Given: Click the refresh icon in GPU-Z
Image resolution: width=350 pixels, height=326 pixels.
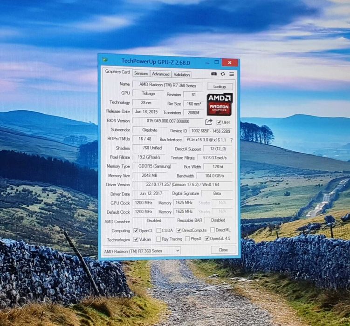Looking at the screenshot, I should (x=223, y=74).
